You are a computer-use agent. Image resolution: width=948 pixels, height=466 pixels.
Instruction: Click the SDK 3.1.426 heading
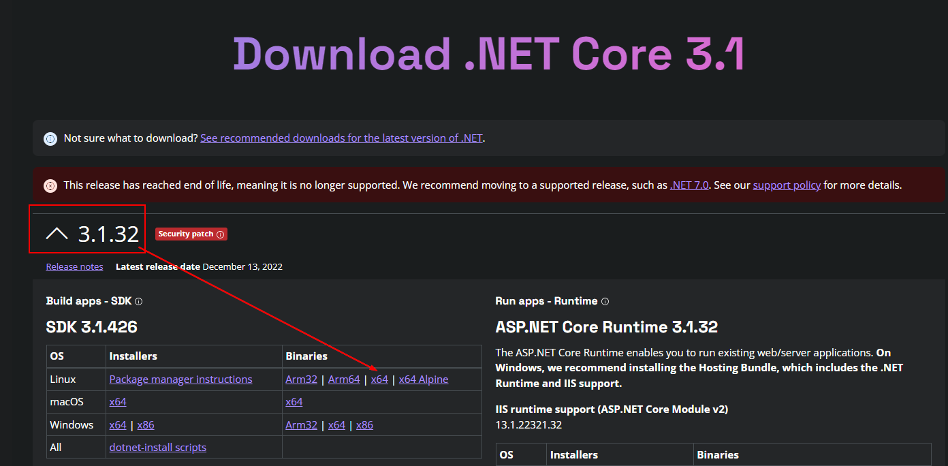click(x=92, y=327)
